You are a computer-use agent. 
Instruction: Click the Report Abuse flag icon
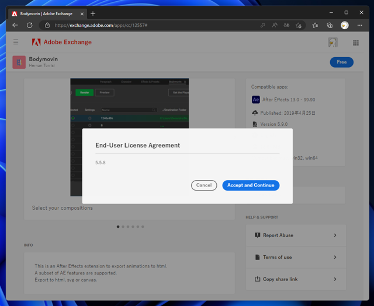tap(257, 235)
